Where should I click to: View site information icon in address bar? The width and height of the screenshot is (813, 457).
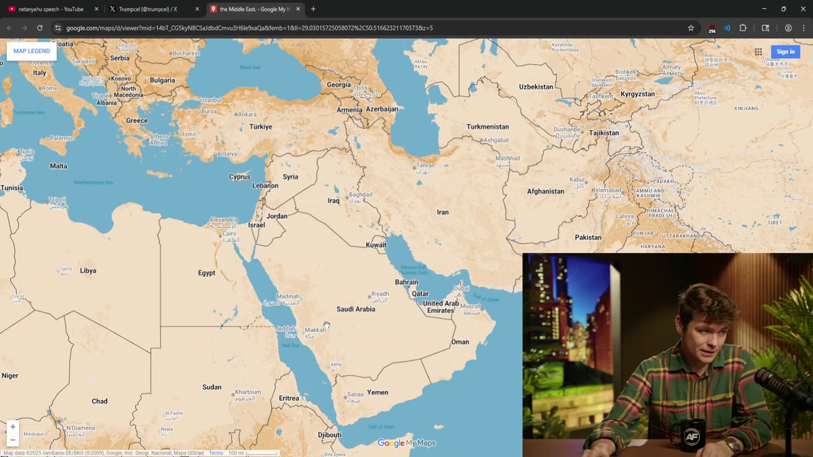58,28
